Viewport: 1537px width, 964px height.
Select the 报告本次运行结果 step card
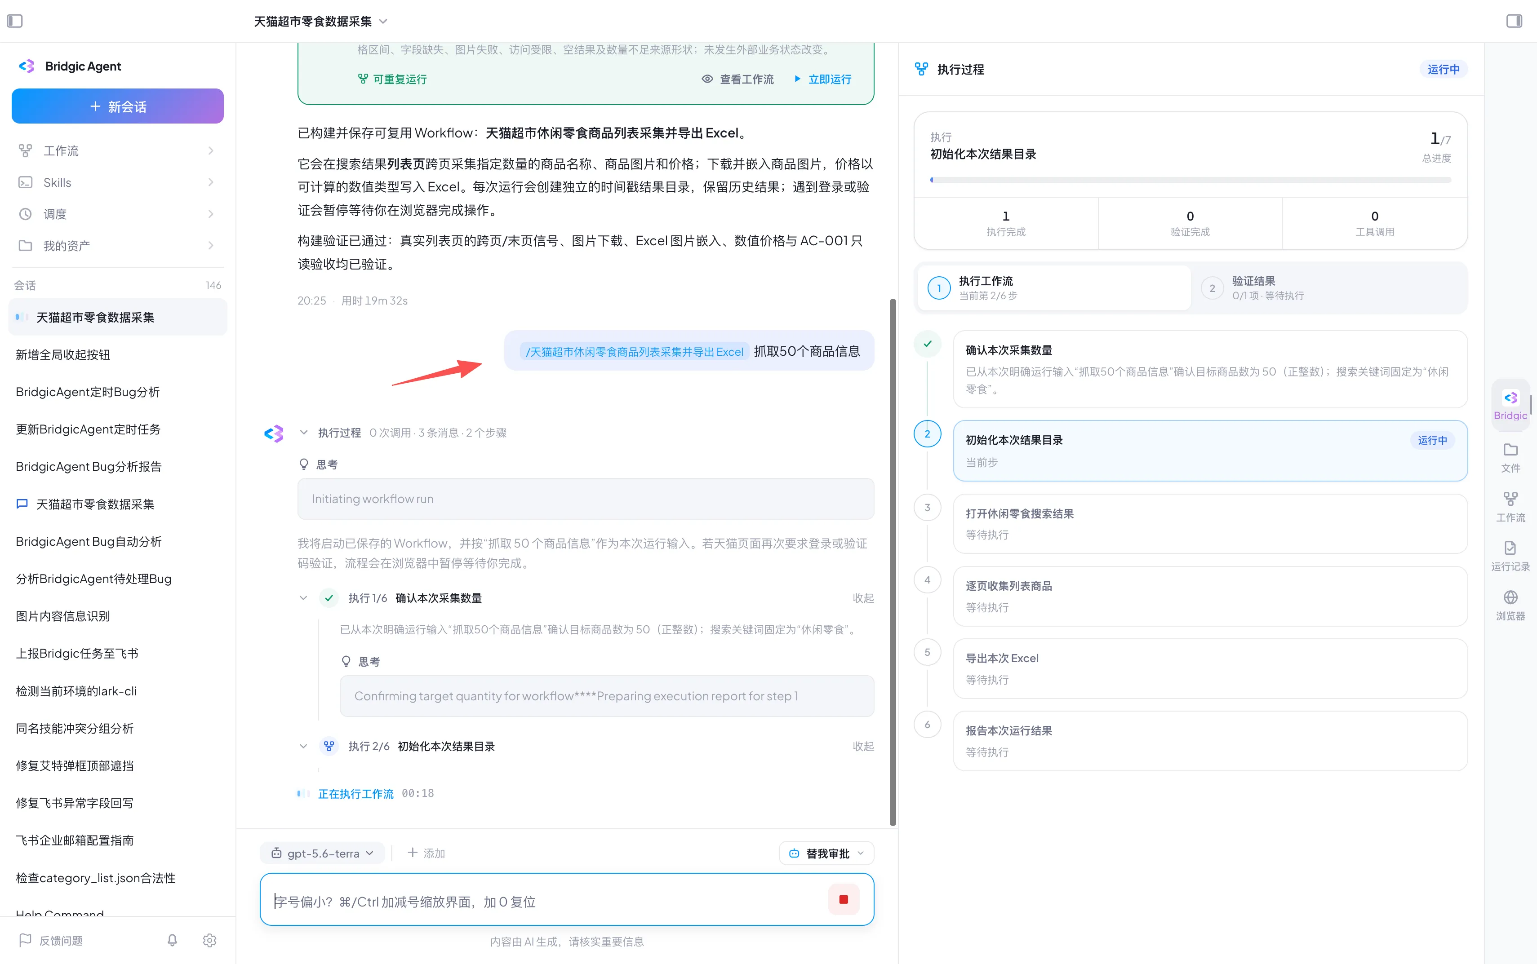pos(1210,741)
